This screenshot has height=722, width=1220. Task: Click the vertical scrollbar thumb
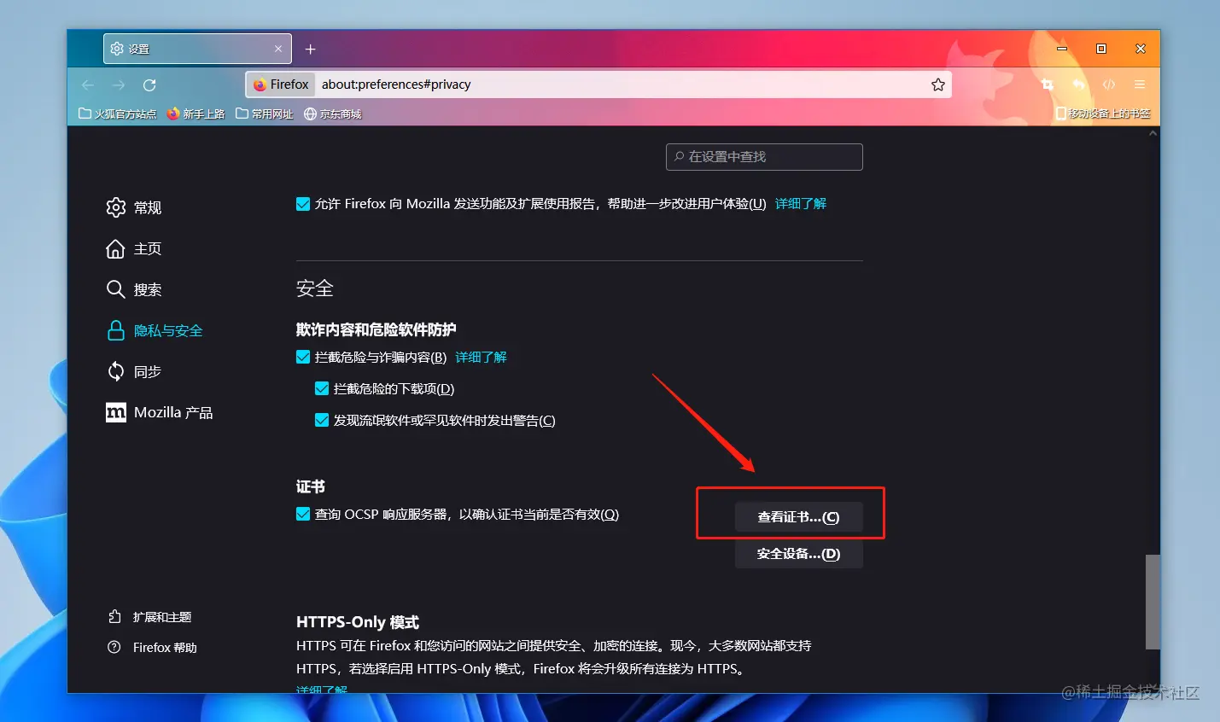1153,603
